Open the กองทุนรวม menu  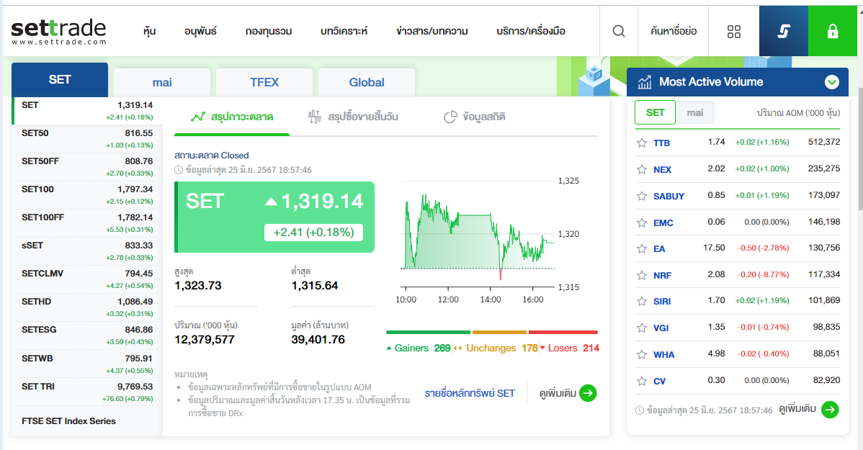coord(269,32)
